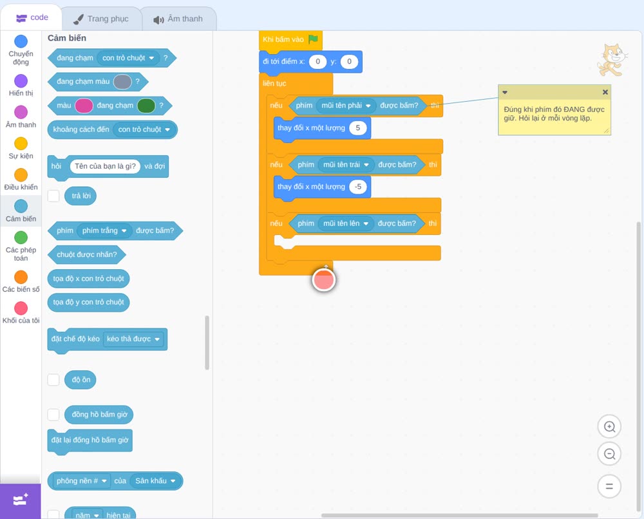The height and width of the screenshot is (519, 644).
Task: Open the Sự kiện block category
Action: pyautogui.click(x=21, y=148)
